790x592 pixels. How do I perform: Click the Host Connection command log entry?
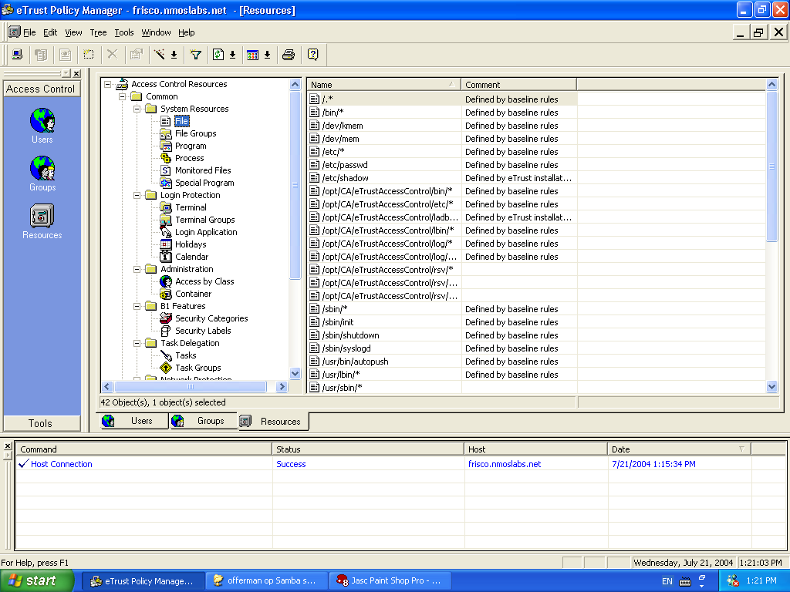coord(62,464)
